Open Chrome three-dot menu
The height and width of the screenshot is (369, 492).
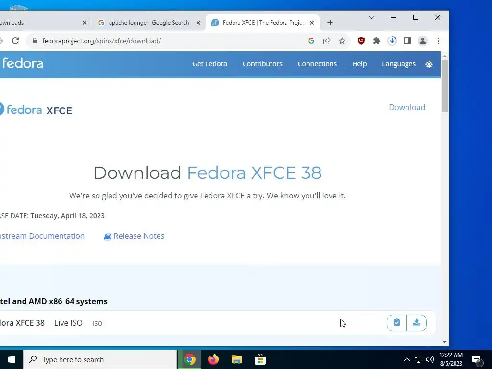click(438, 41)
